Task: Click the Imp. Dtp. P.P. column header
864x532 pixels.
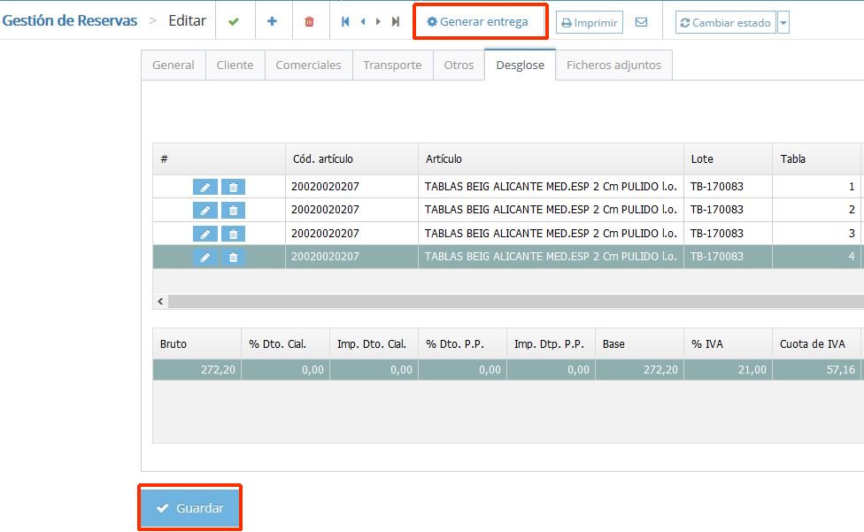Action: coord(551,344)
